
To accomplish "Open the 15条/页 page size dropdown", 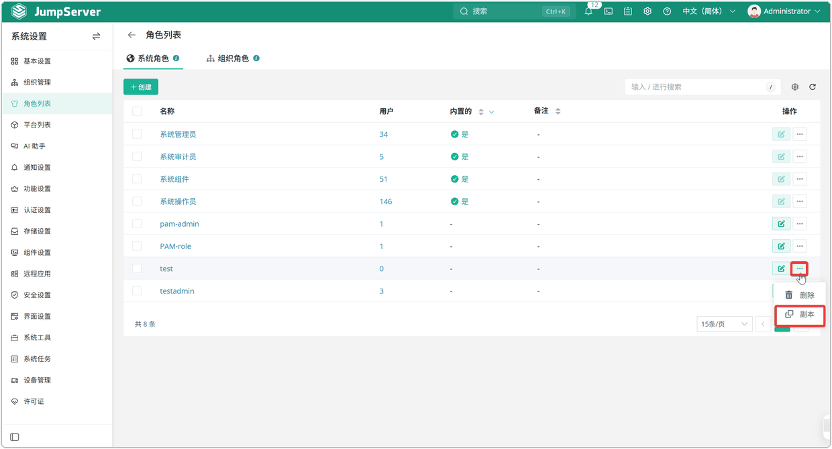I will click(725, 324).
